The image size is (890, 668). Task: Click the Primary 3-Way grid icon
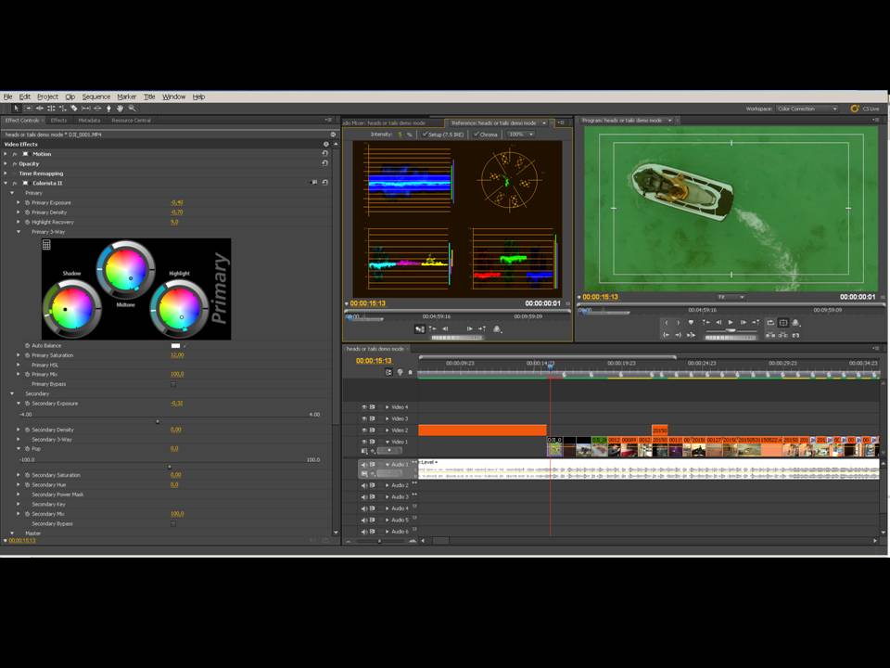click(x=46, y=245)
